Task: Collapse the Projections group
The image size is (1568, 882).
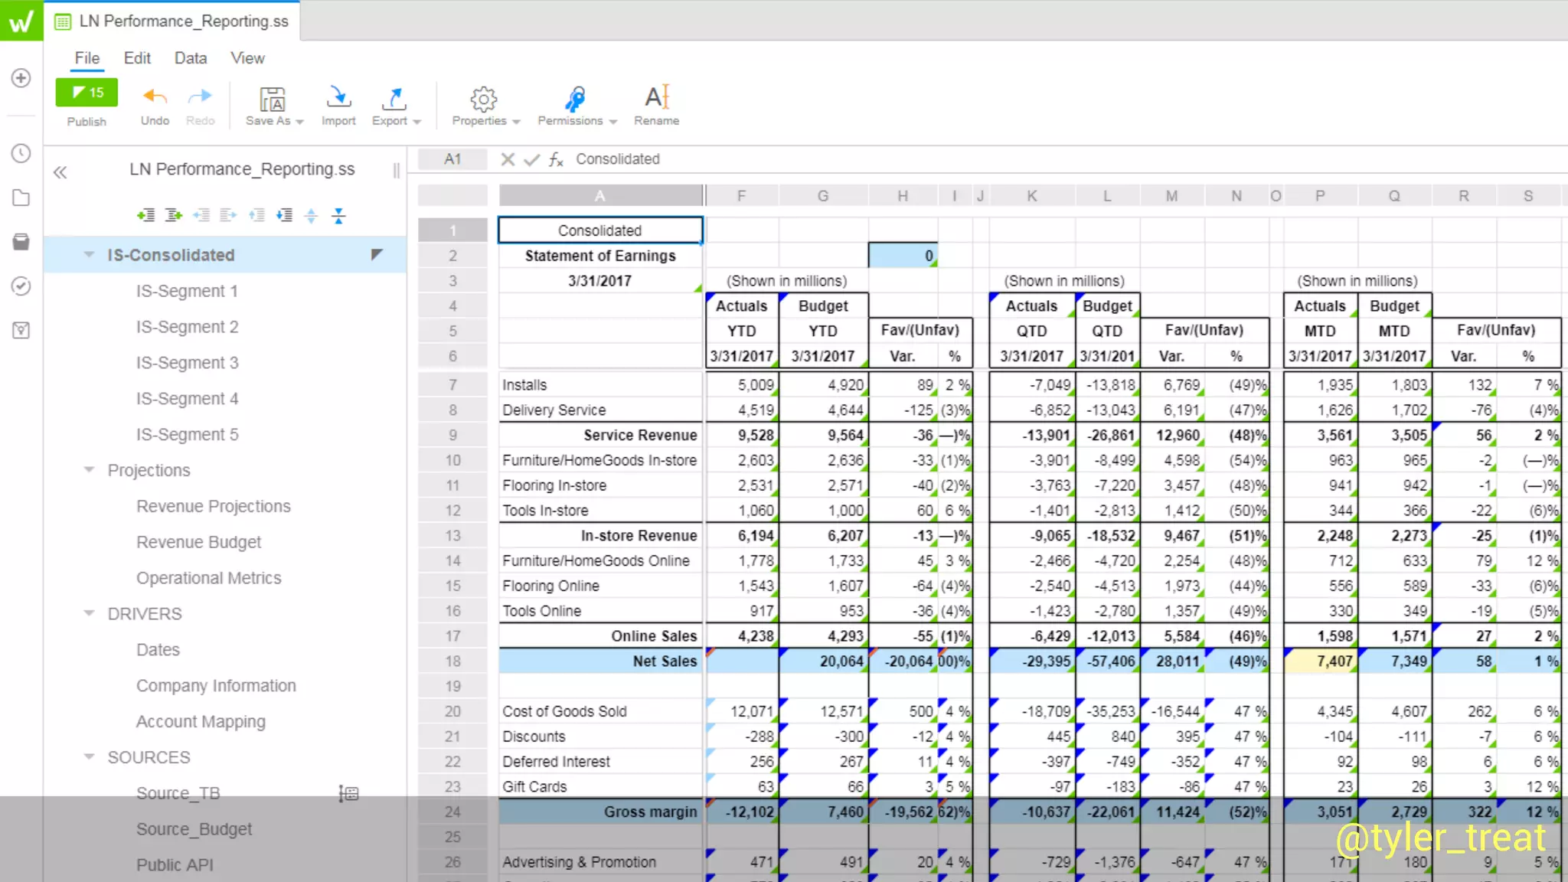Action: point(90,470)
